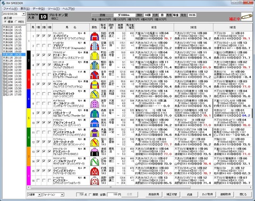The width and height of the screenshot is (255, 201).
Task: Open the 2019/04/26 date dropdown
Action: 23,14
